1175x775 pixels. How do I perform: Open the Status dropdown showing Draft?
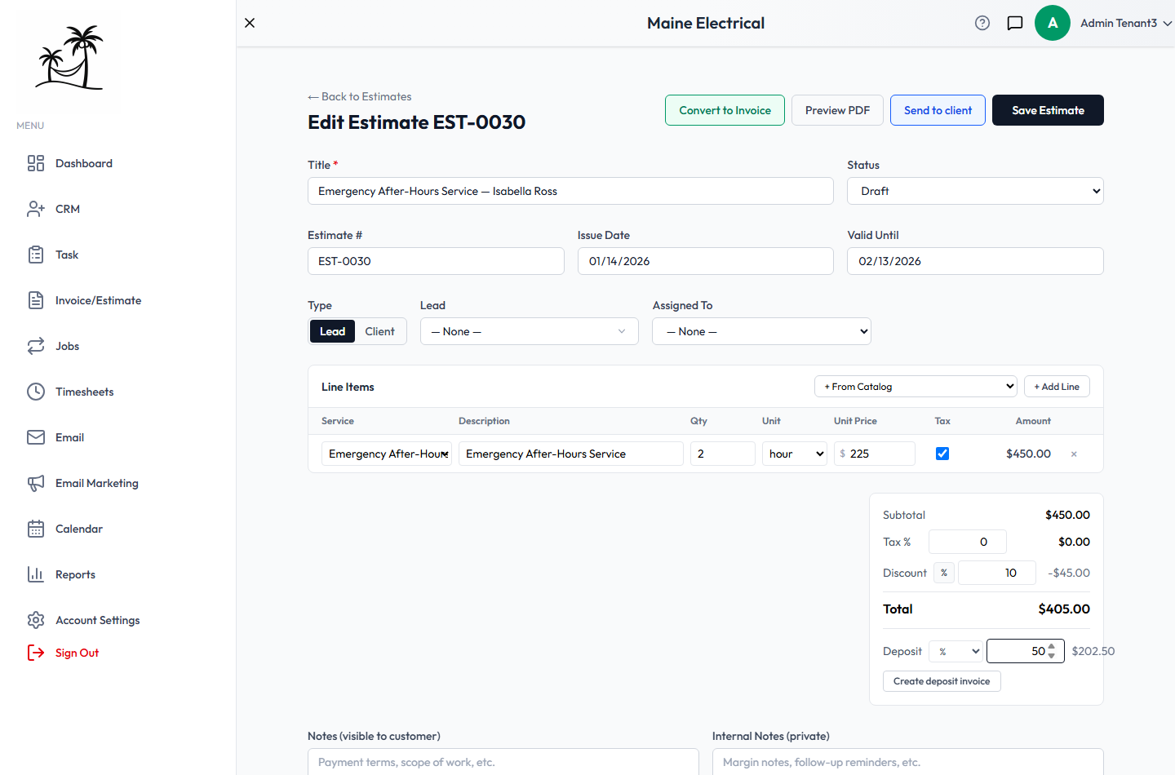[x=975, y=191]
